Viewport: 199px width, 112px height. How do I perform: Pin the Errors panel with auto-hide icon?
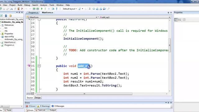coord(169,103)
